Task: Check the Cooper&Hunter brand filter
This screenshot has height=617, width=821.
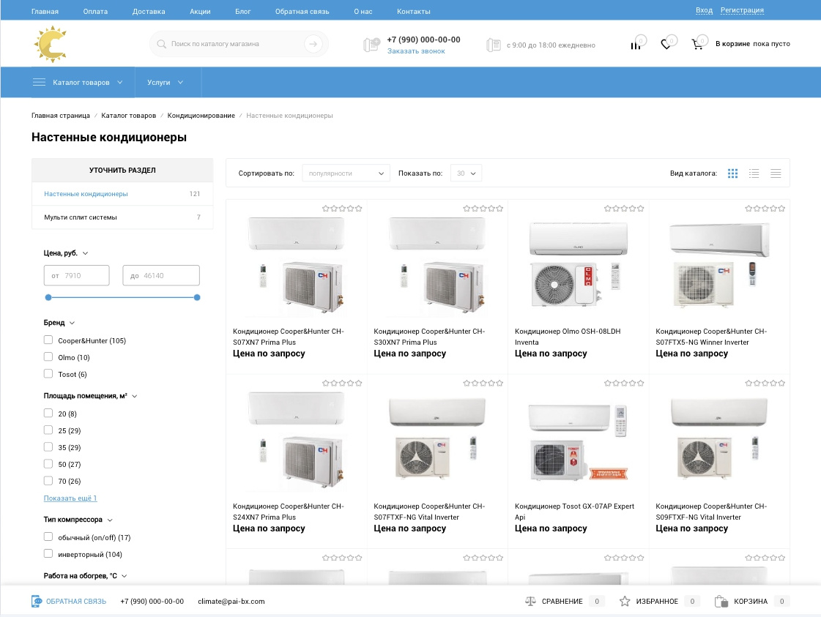Action: [x=48, y=340]
